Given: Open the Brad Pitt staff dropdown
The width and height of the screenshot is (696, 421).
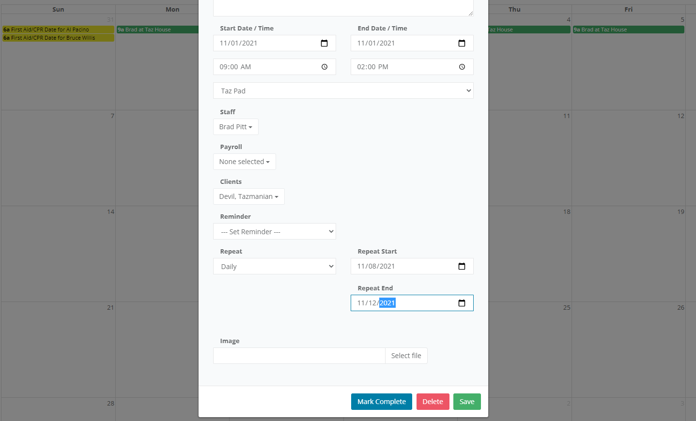Looking at the screenshot, I should [235, 127].
